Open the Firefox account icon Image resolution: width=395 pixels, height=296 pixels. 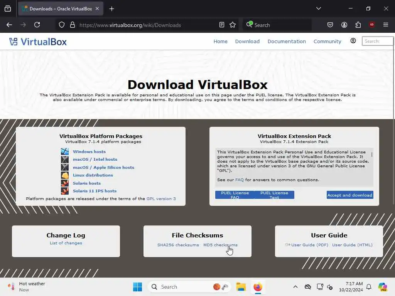point(344,25)
